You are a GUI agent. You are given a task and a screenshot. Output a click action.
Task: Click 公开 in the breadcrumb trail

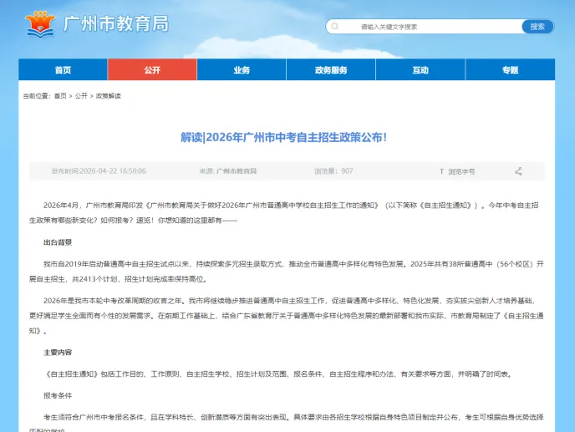[x=81, y=96]
